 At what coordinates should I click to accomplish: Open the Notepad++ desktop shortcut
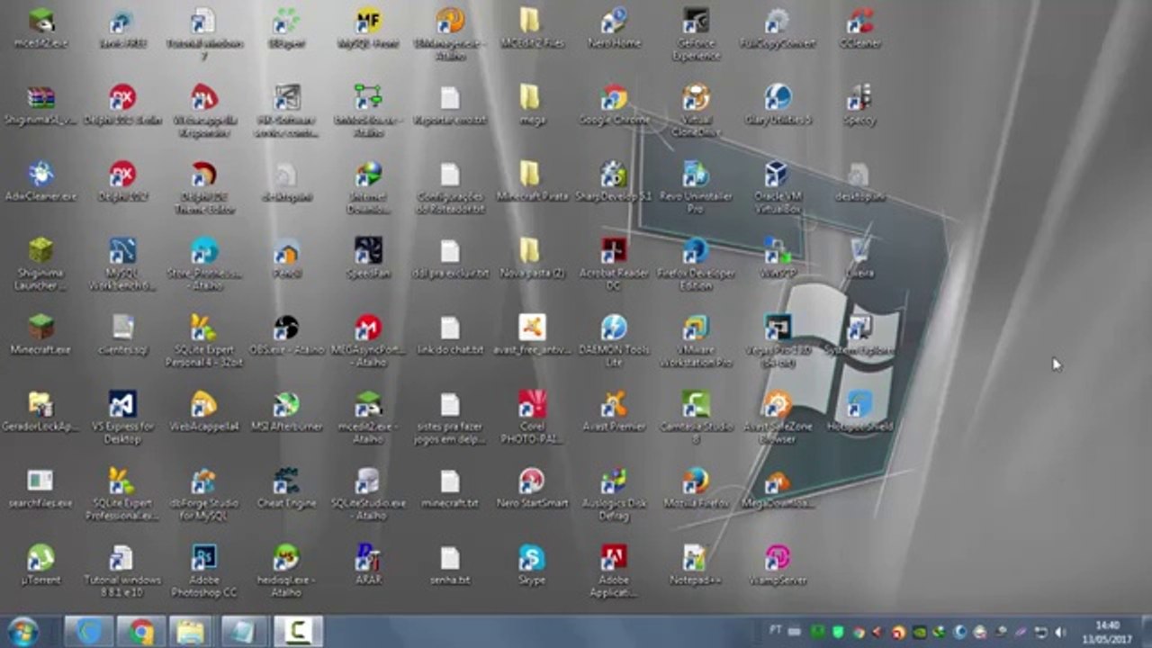(x=696, y=565)
